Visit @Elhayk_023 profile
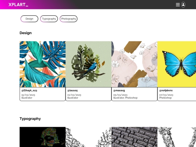This screenshot has width=196, height=147. tap(29, 90)
